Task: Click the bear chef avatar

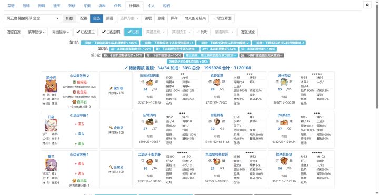Action: click(51, 86)
